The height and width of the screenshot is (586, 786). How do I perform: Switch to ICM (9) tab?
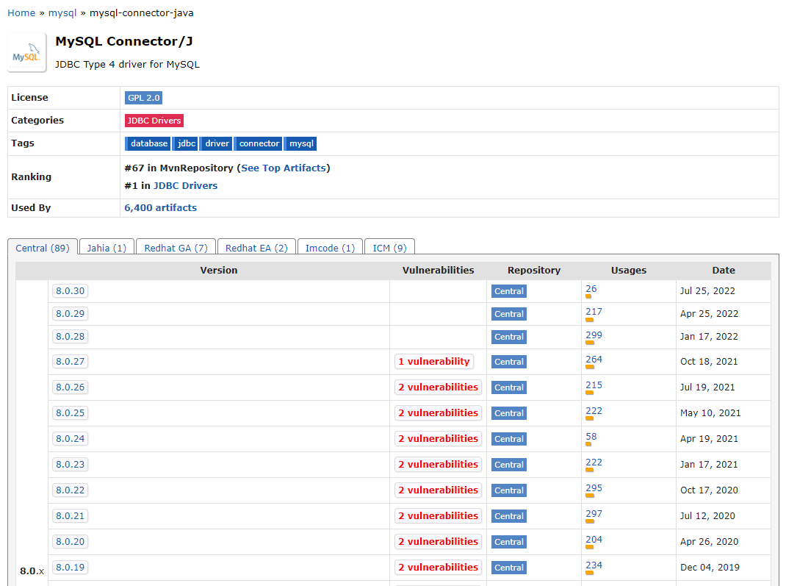point(389,248)
